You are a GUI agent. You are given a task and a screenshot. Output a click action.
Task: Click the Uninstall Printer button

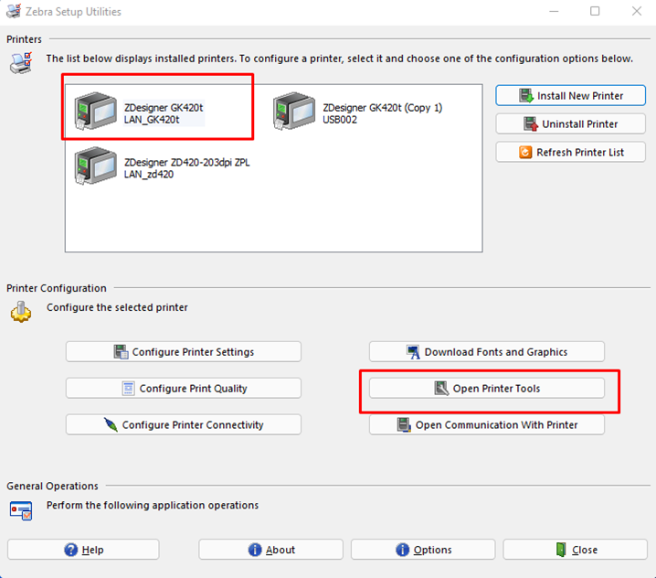(x=571, y=124)
